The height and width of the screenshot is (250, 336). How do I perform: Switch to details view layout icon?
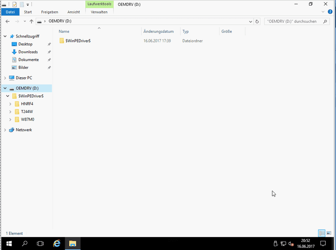click(322, 233)
